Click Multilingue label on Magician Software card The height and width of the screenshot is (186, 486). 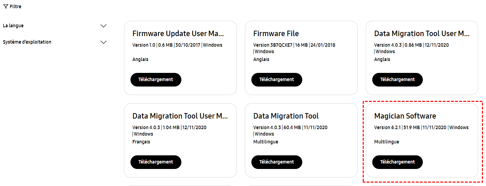tap(387, 142)
